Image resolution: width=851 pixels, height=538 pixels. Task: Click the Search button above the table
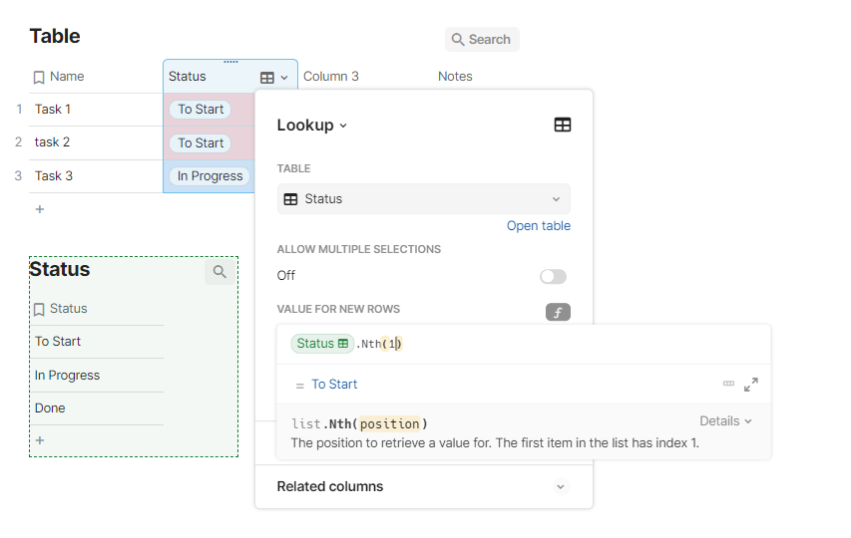(482, 40)
